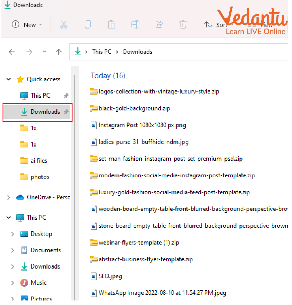Select the SEO.jpeg file
This screenshot has width=292, height=305.
[x=110, y=276]
